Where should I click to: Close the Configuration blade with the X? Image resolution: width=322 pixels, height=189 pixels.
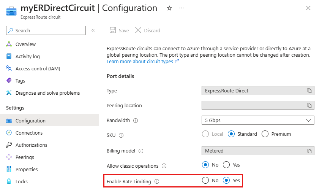[x=308, y=8]
